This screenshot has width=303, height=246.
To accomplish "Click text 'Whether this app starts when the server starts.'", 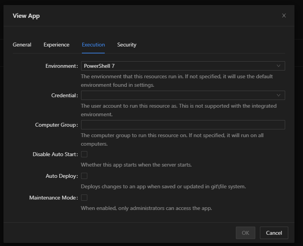I will coord(136,165).
